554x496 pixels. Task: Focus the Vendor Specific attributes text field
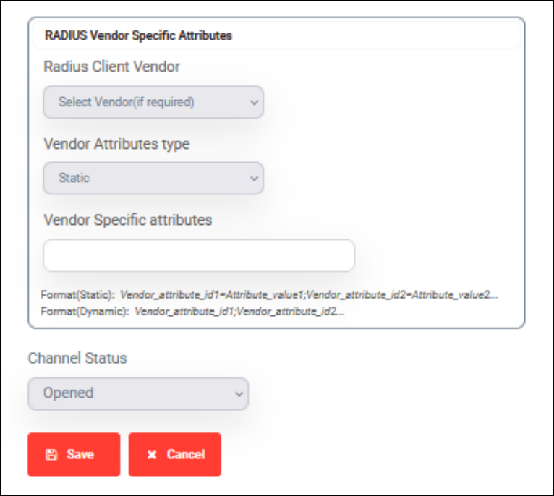pyautogui.click(x=199, y=255)
